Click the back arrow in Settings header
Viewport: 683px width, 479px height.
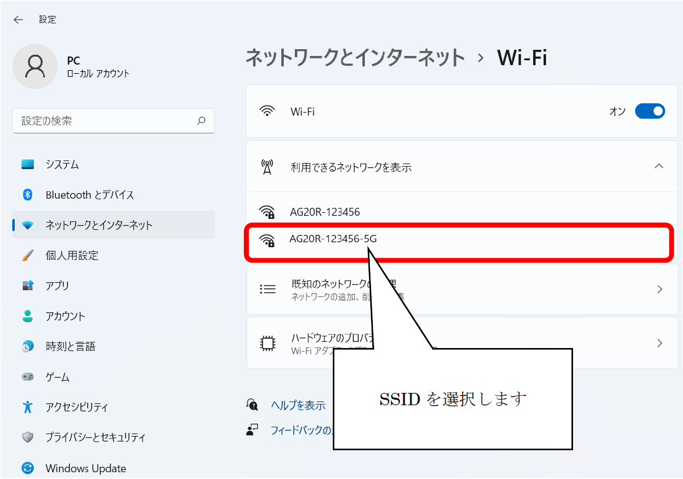[x=18, y=20]
